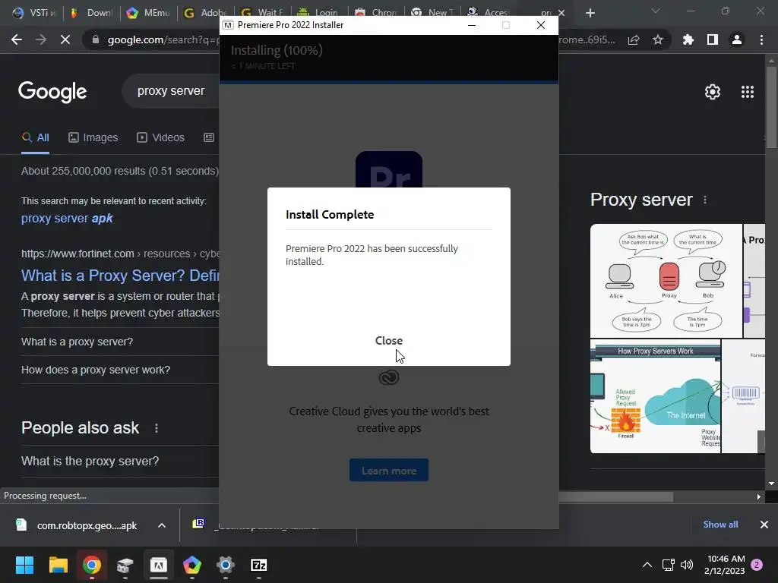Screen dimensions: 778x583
Task: Open tab search dropdown in Chrome
Action: [656, 11]
